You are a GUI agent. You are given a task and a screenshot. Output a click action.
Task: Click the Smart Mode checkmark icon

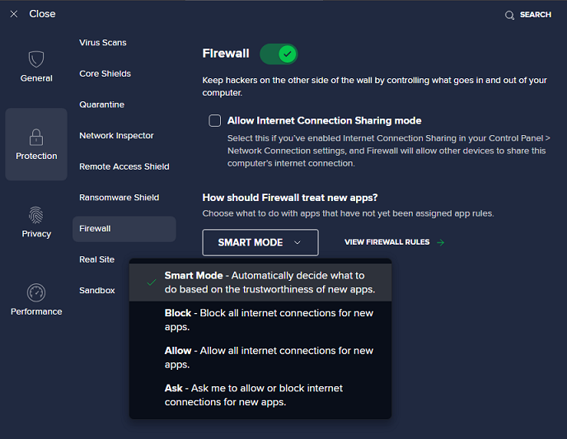(152, 282)
